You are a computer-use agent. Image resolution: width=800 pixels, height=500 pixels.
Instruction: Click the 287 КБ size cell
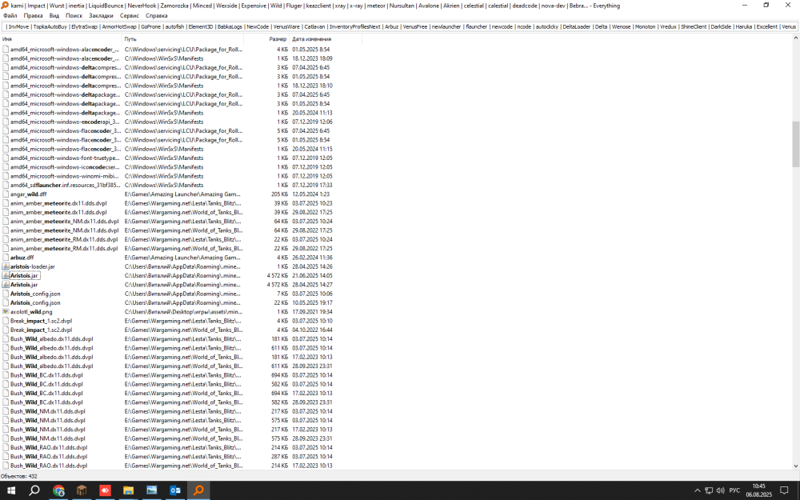[x=279, y=457]
